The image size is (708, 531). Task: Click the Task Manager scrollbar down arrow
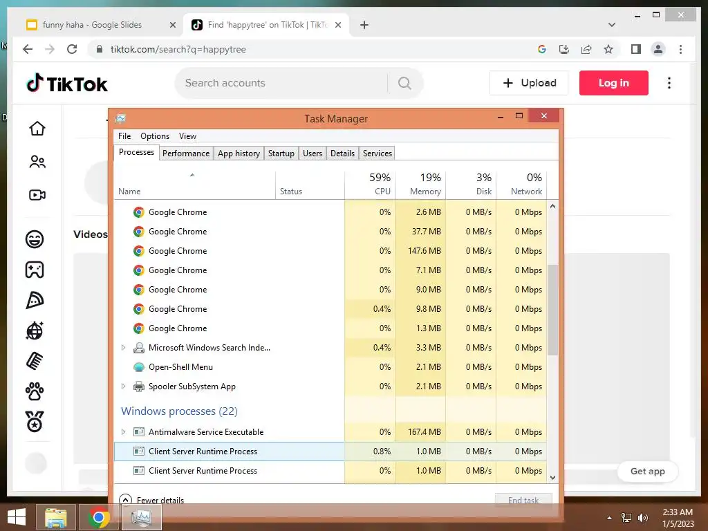pyautogui.click(x=552, y=478)
